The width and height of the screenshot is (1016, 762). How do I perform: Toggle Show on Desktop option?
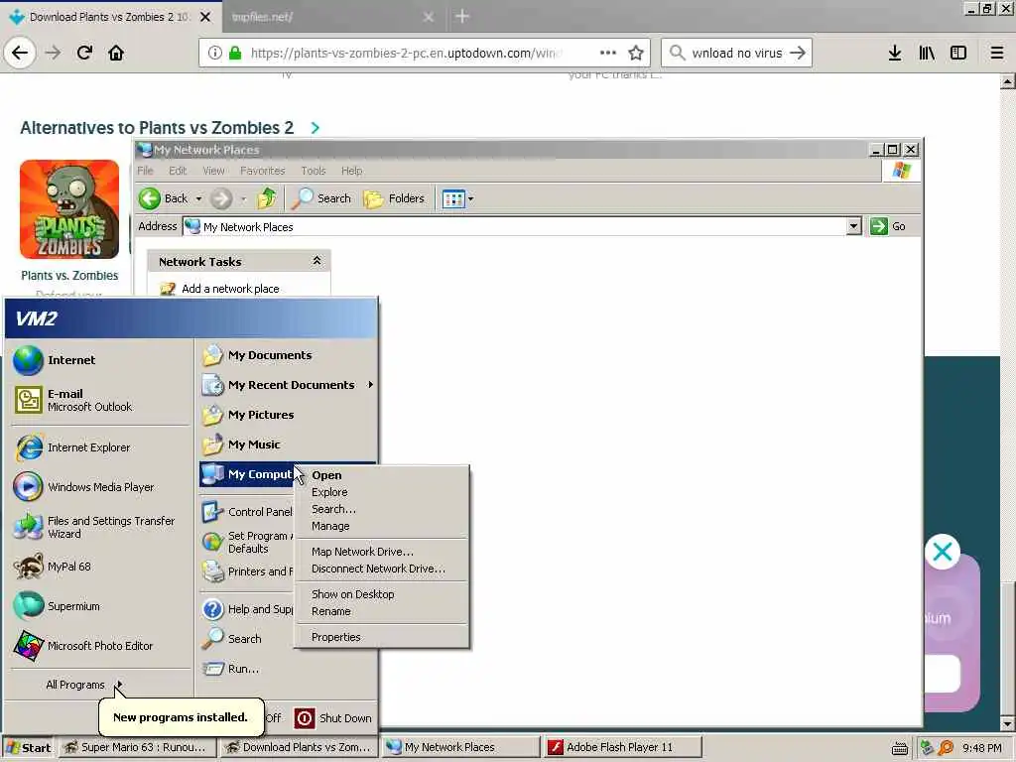382,594
